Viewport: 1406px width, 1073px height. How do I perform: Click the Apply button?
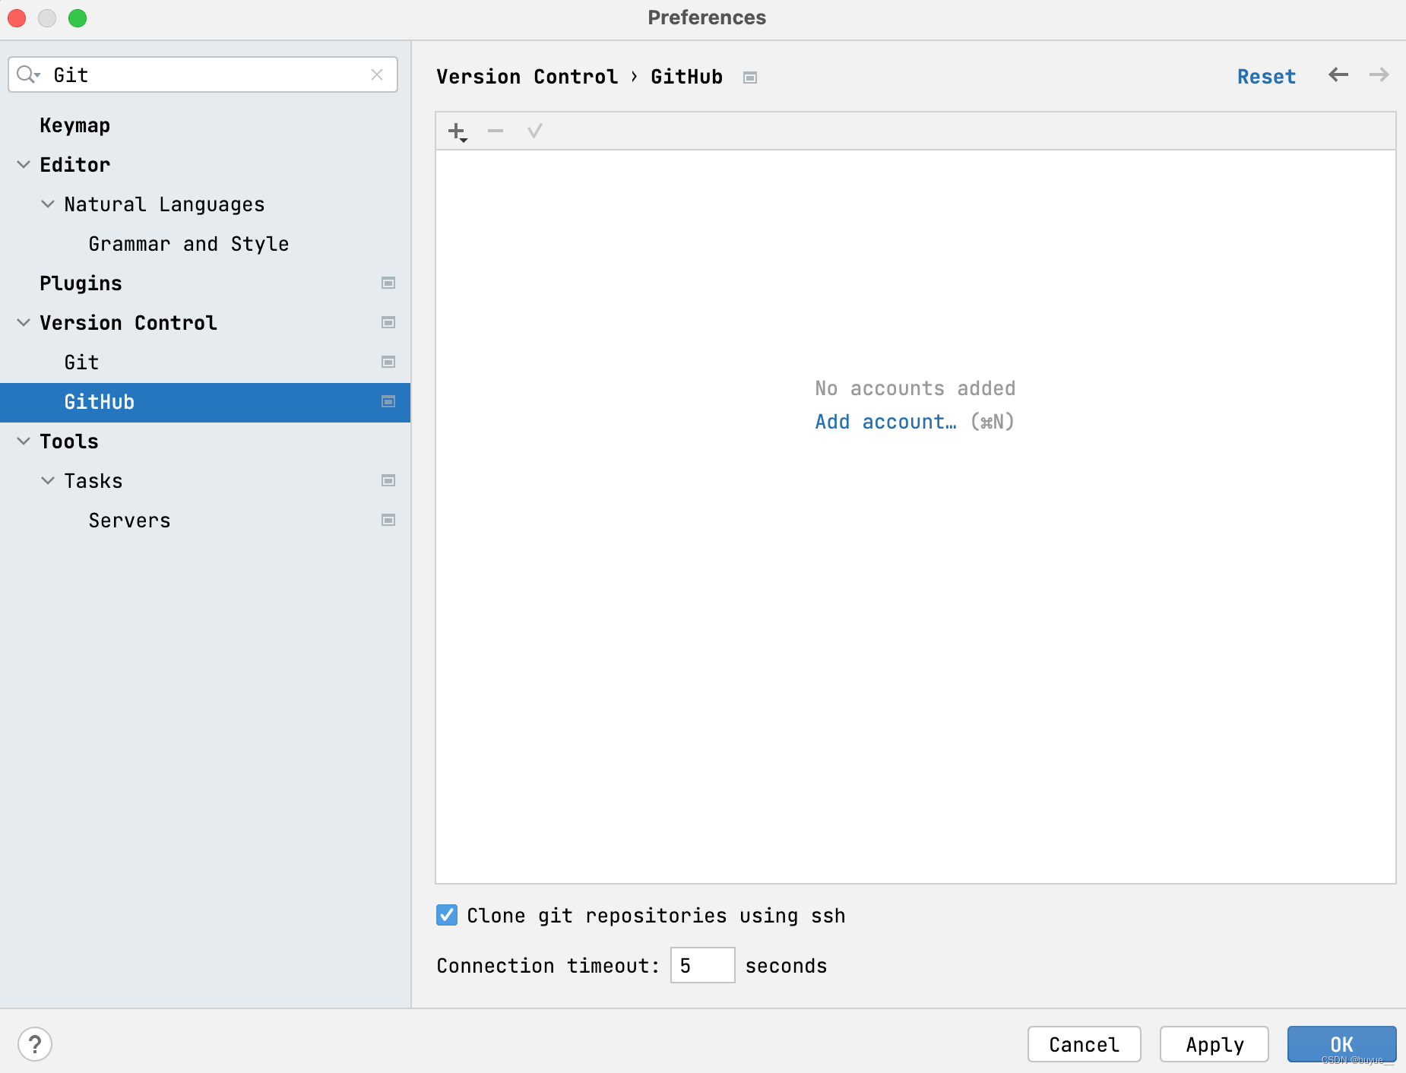point(1214,1044)
